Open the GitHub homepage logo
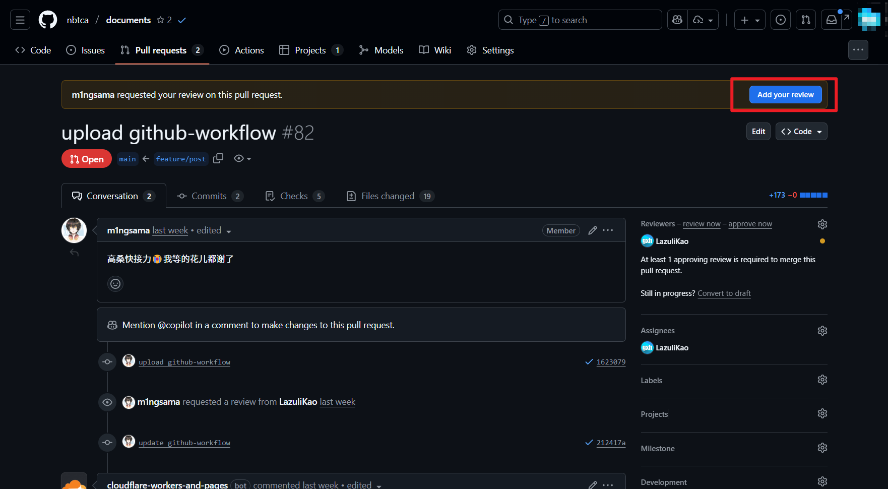Viewport: 888px width, 489px height. 48,20
